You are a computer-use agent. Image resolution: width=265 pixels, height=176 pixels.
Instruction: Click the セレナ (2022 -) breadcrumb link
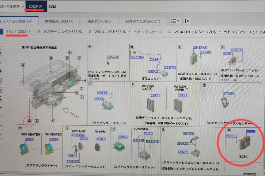pyautogui.click(x=18, y=32)
